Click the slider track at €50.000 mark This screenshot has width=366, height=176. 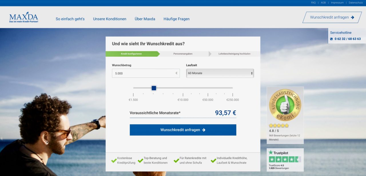click(x=208, y=88)
